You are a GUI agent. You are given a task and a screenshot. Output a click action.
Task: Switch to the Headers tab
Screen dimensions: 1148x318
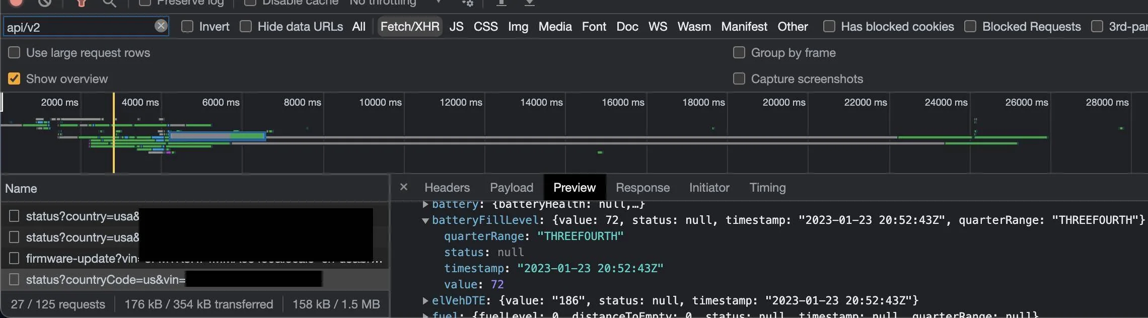(x=447, y=188)
